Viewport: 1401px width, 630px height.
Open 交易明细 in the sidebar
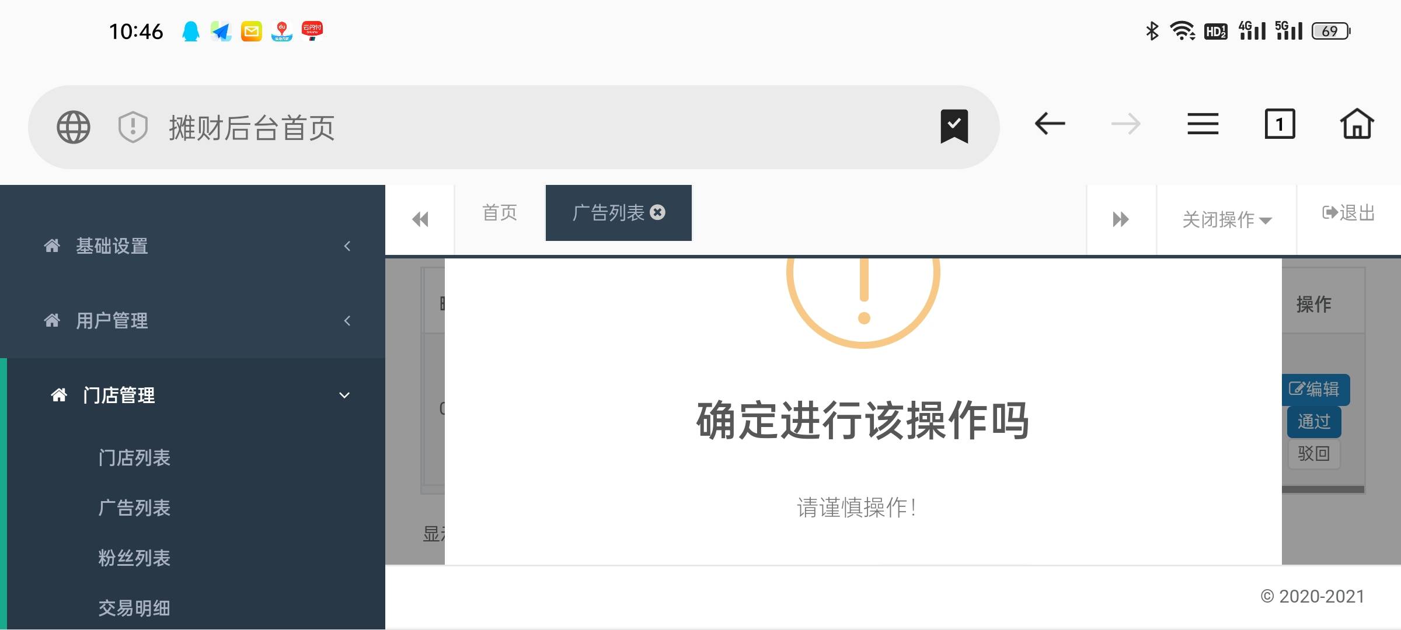(134, 608)
